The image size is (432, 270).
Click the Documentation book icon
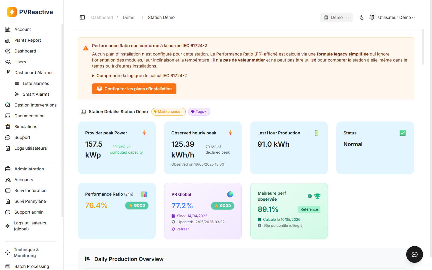coord(8,116)
